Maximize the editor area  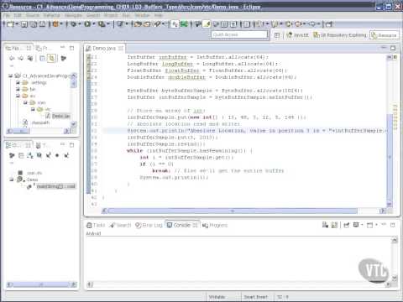[393, 48]
